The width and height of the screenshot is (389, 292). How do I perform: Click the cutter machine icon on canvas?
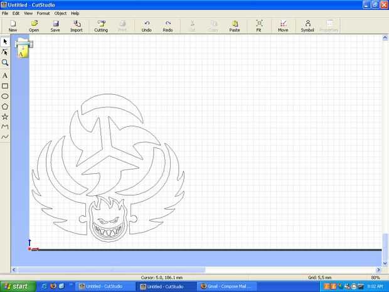(x=24, y=48)
